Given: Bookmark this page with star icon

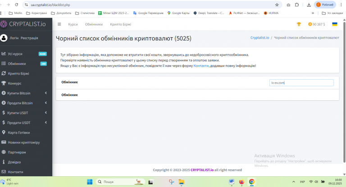Looking at the screenshot, I should pyautogui.click(x=277, y=5).
